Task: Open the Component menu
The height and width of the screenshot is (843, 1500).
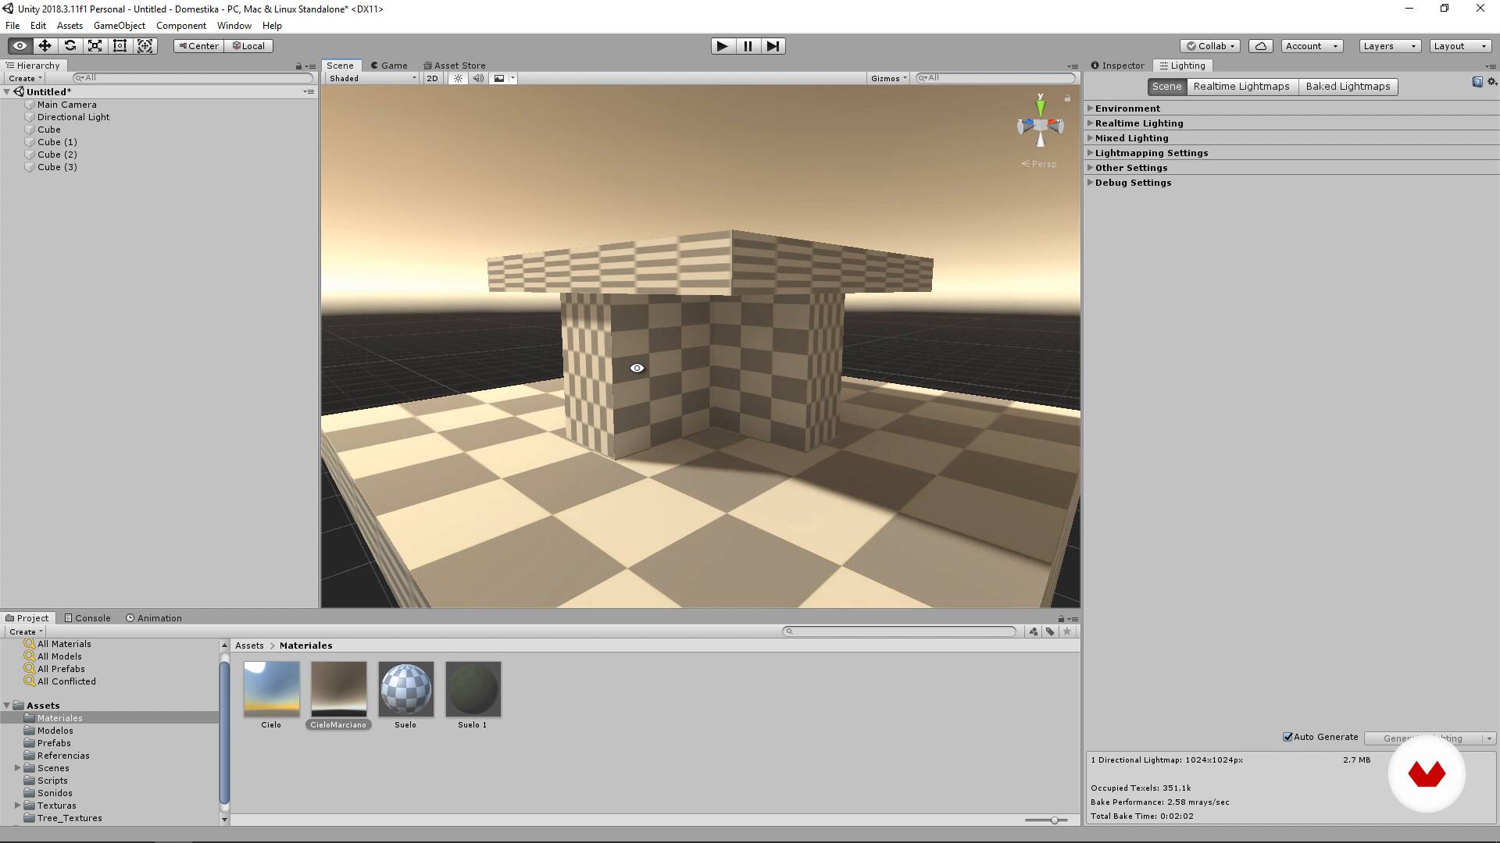Action: (180, 26)
